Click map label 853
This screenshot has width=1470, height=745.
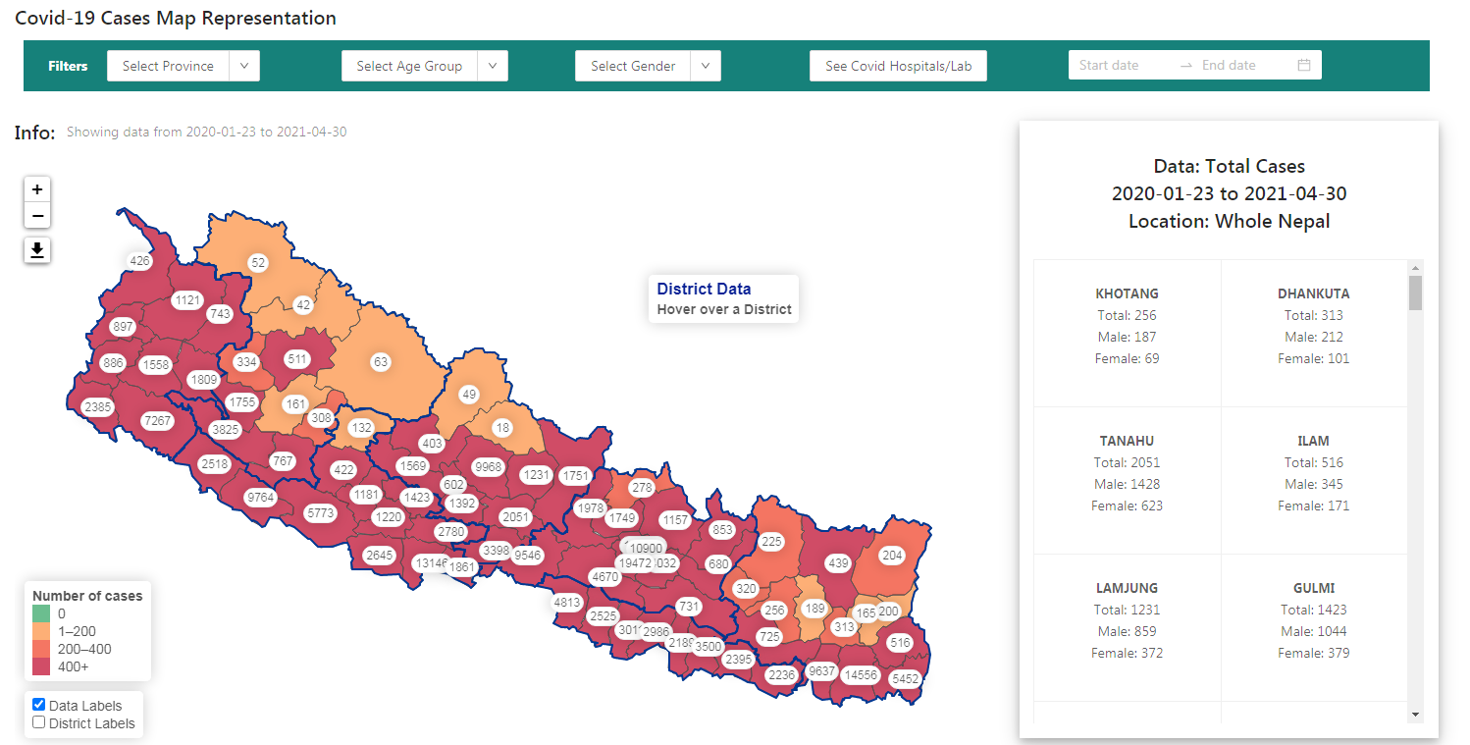point(722,530)
